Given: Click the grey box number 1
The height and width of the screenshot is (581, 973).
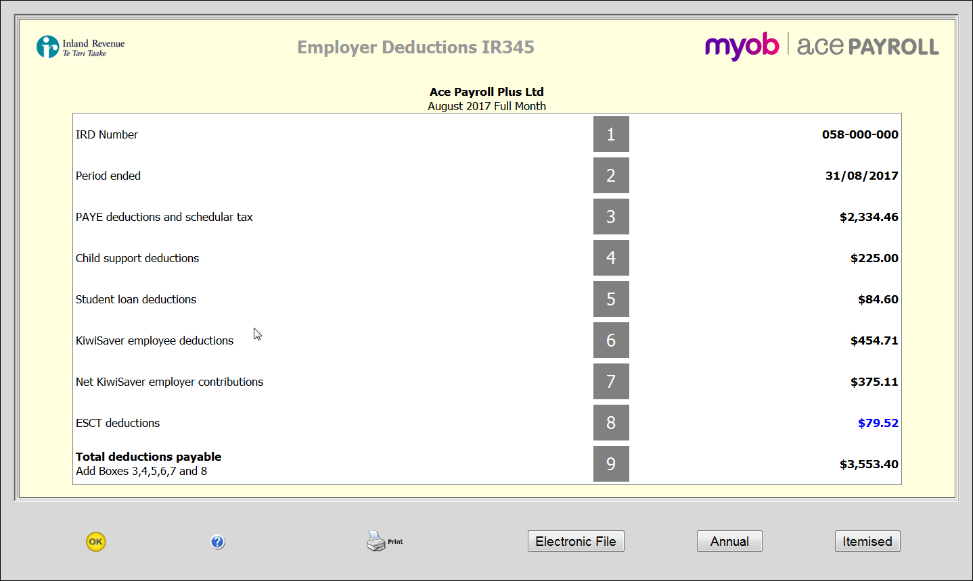Looking at the screenshot, I should (611, 134).
